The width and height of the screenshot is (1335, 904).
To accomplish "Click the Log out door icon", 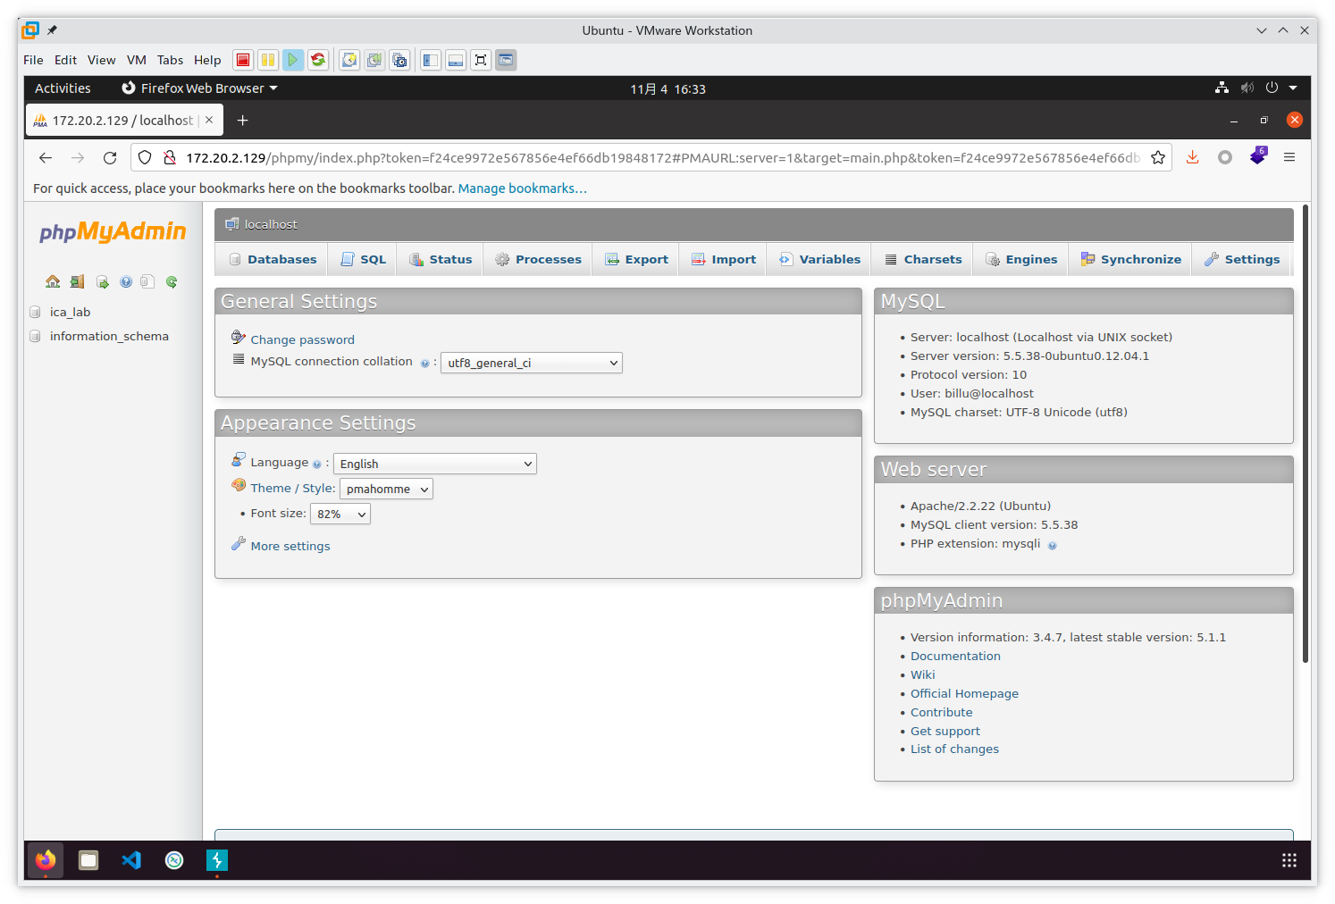I will click(x=78, y=281).
